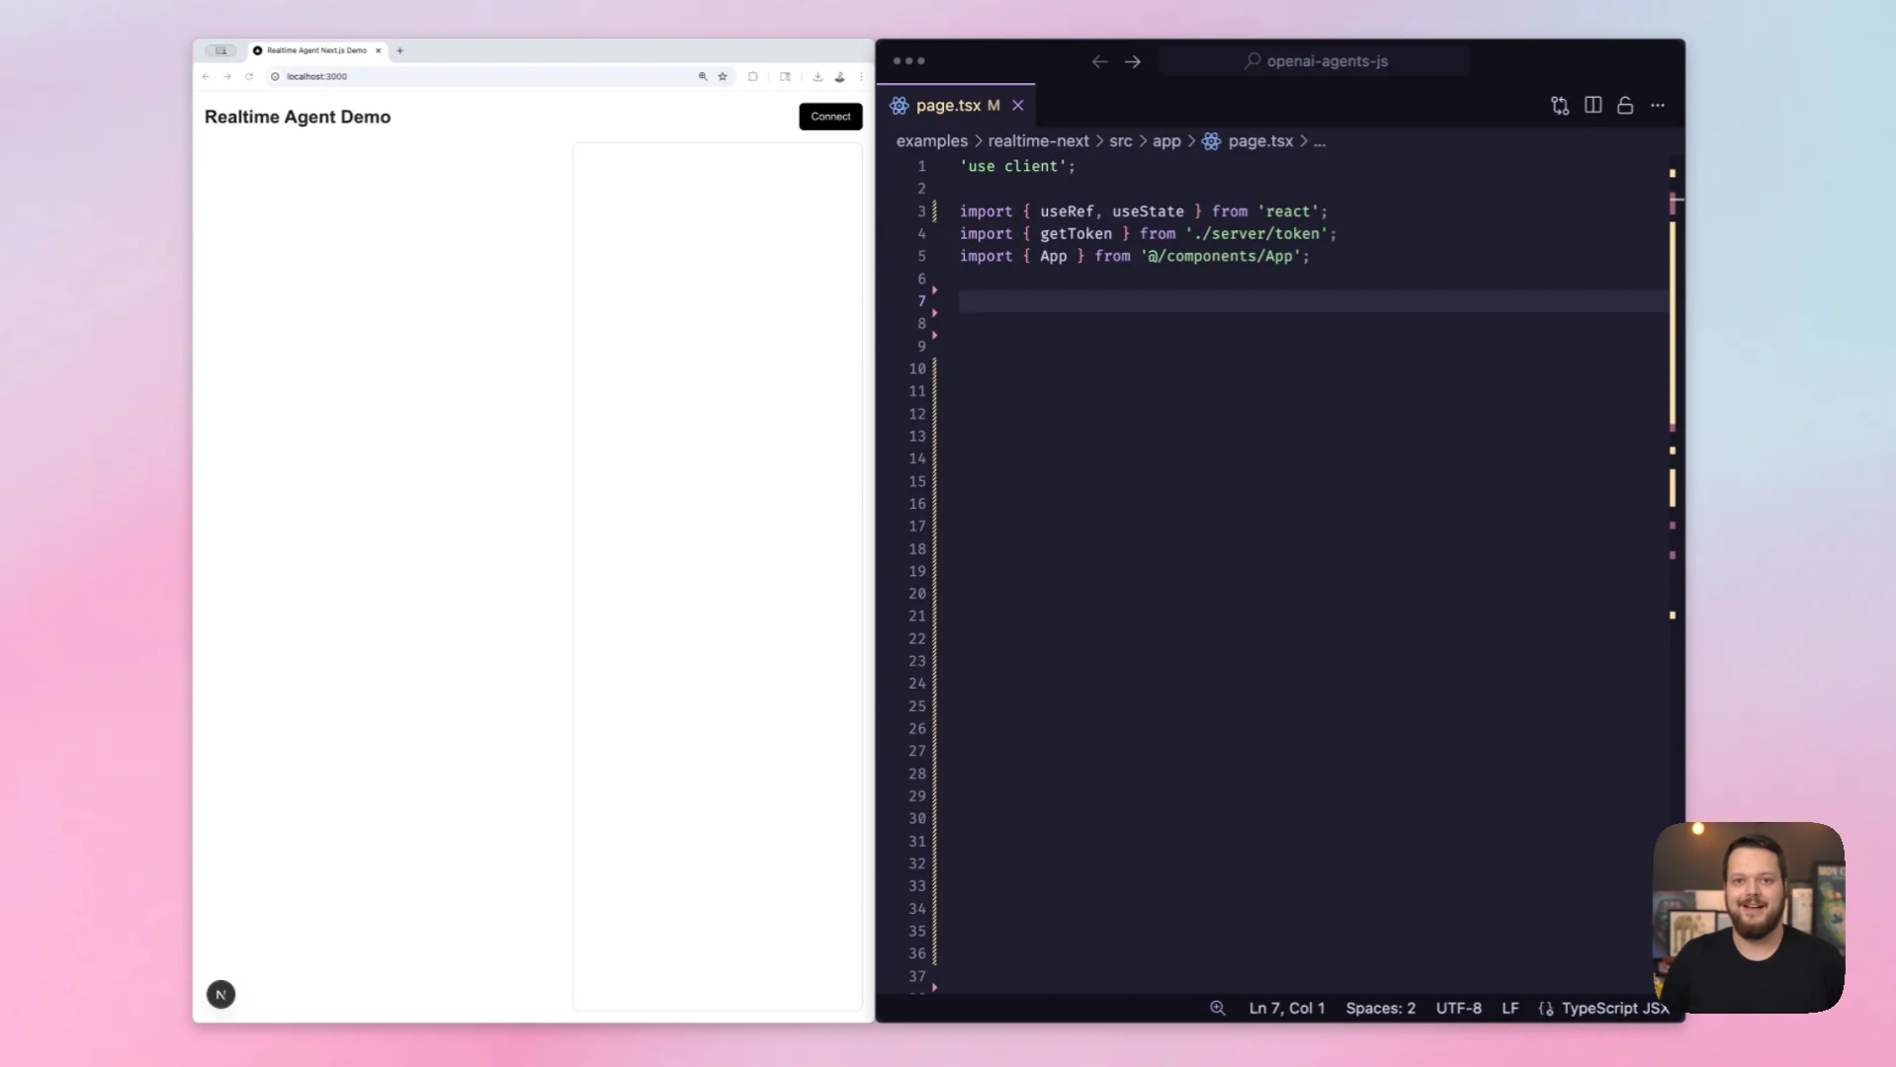The width and height of the screenshot is (1896, 1067).
Task: Open the browser profile avatar
Action: point(839,76)
